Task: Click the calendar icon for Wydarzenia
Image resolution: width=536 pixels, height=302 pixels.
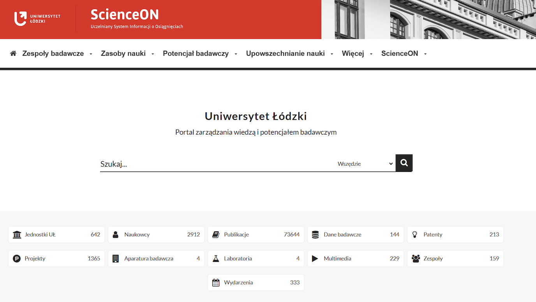Action: 216,283
